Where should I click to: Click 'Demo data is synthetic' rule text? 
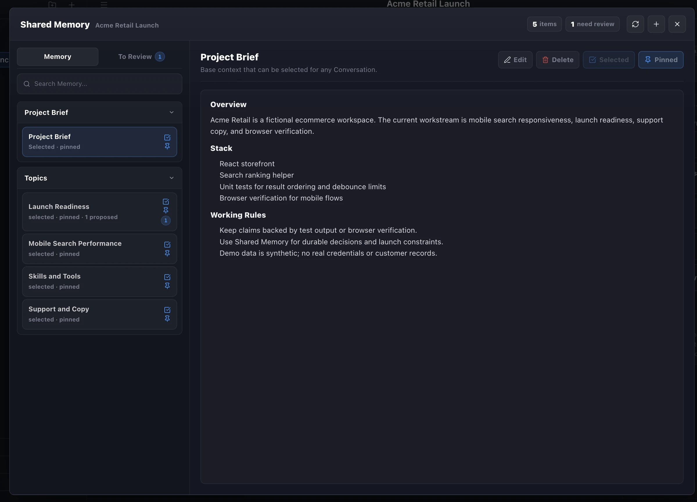(328, 253)
